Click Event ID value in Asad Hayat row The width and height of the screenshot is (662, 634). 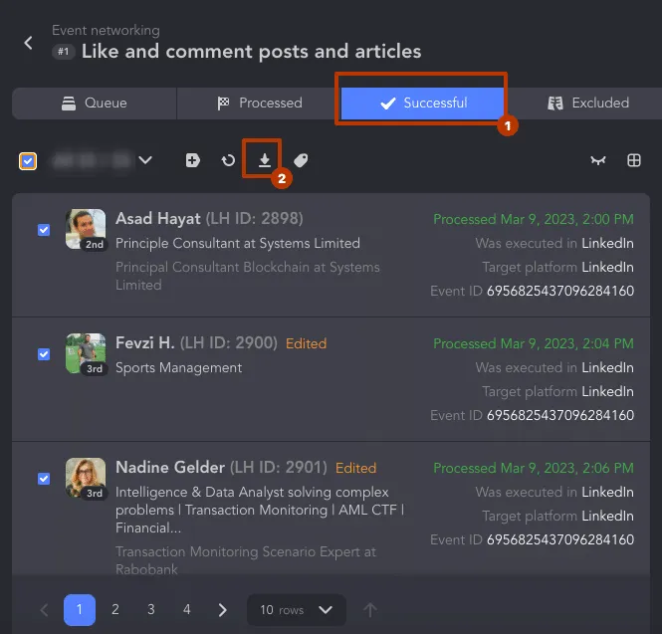560,291
